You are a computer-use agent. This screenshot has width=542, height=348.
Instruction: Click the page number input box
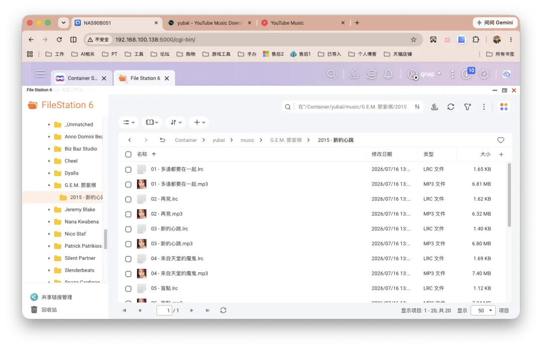[x=164, y=310]
